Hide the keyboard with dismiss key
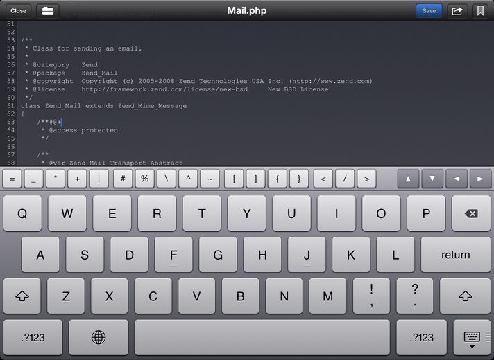The image size is (494, 360). coord(472,339)
